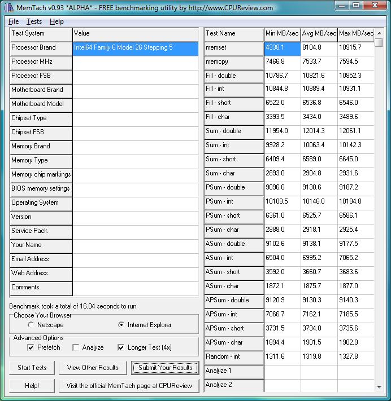
Task: Click the Start Tests button
Action: click(32, 368)
